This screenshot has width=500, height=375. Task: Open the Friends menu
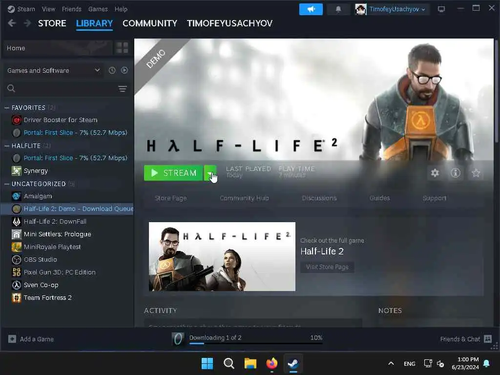71,9
